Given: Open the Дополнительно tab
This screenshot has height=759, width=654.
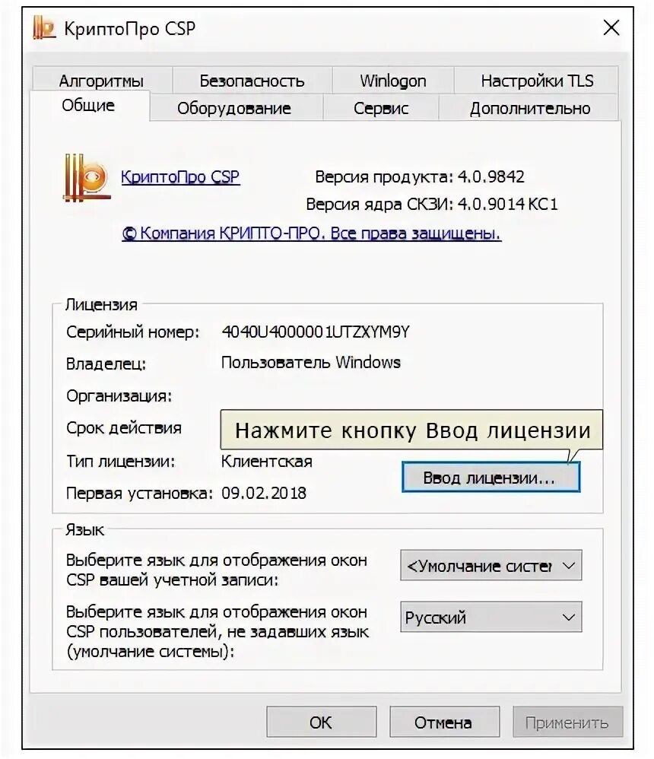Looking at the screenshot, I should click(529, 108).
